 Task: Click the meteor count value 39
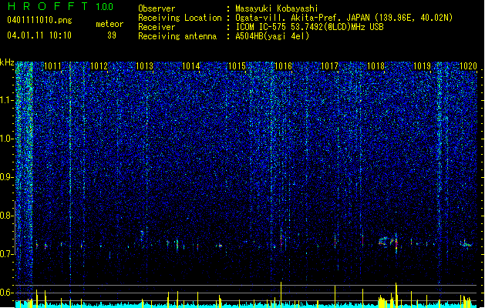(x=112, y=35)
